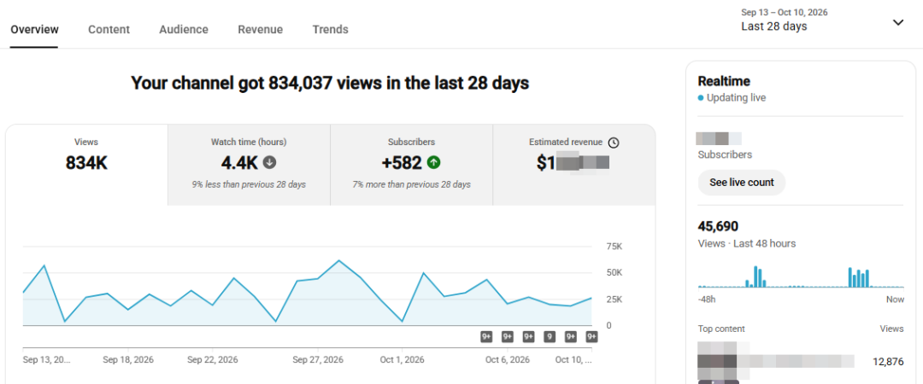
Task: Click the grey down-arrow icon beside 4.4K
Action: 269,162
